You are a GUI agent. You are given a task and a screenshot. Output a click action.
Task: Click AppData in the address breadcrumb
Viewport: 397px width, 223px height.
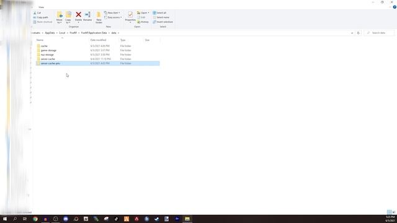click(50, 33)
